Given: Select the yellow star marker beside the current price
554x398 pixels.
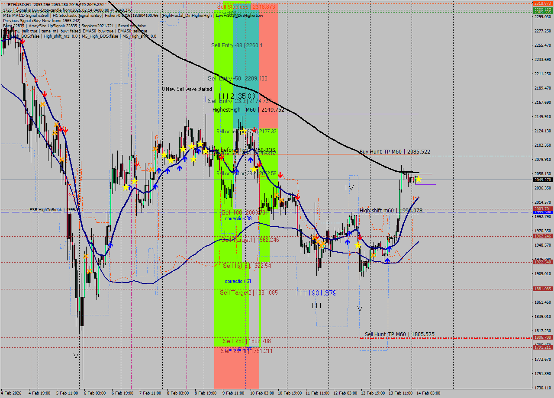Looking at the screenshot, I should click(x=418, y=179).
